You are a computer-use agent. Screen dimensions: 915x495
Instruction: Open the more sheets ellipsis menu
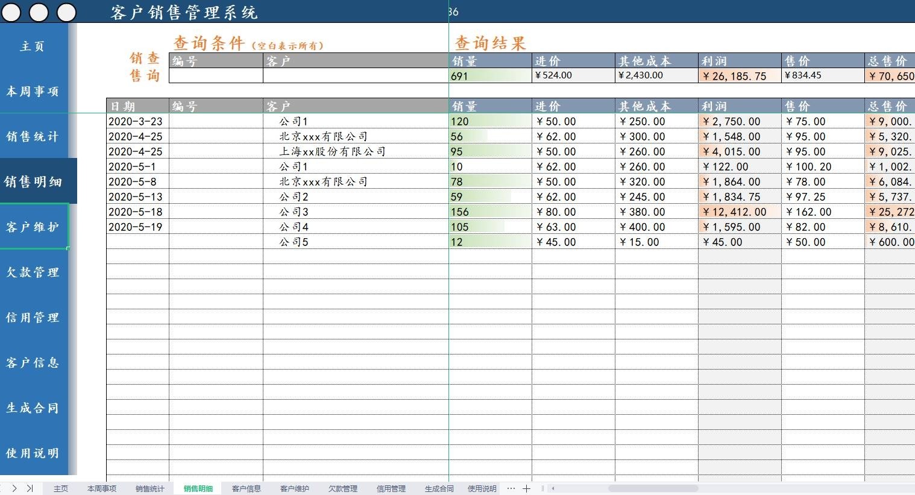coord(511,488)
